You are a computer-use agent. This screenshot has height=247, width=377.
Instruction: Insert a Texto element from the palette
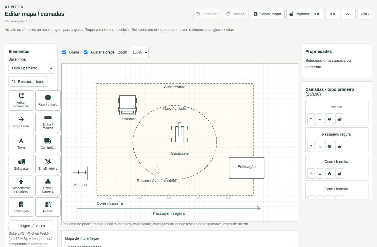tap(21, 143)
